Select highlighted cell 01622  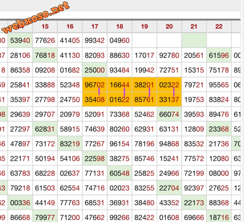[x=119, y=99]
